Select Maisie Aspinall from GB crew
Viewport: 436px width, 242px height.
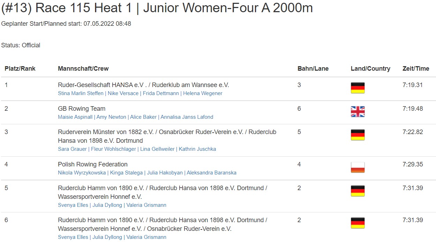[75, 117]
